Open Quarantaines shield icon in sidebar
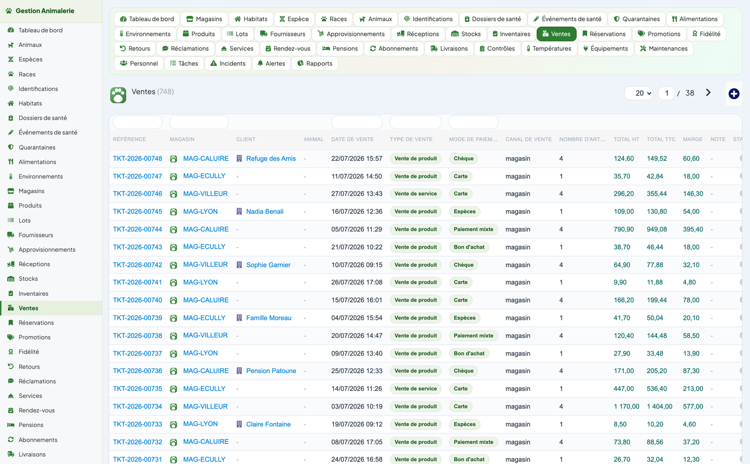 coord(10,147)
